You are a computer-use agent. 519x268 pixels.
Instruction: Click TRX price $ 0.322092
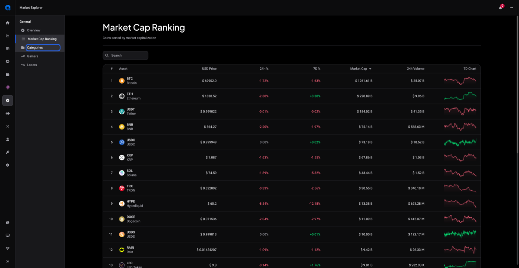point(208,188)
